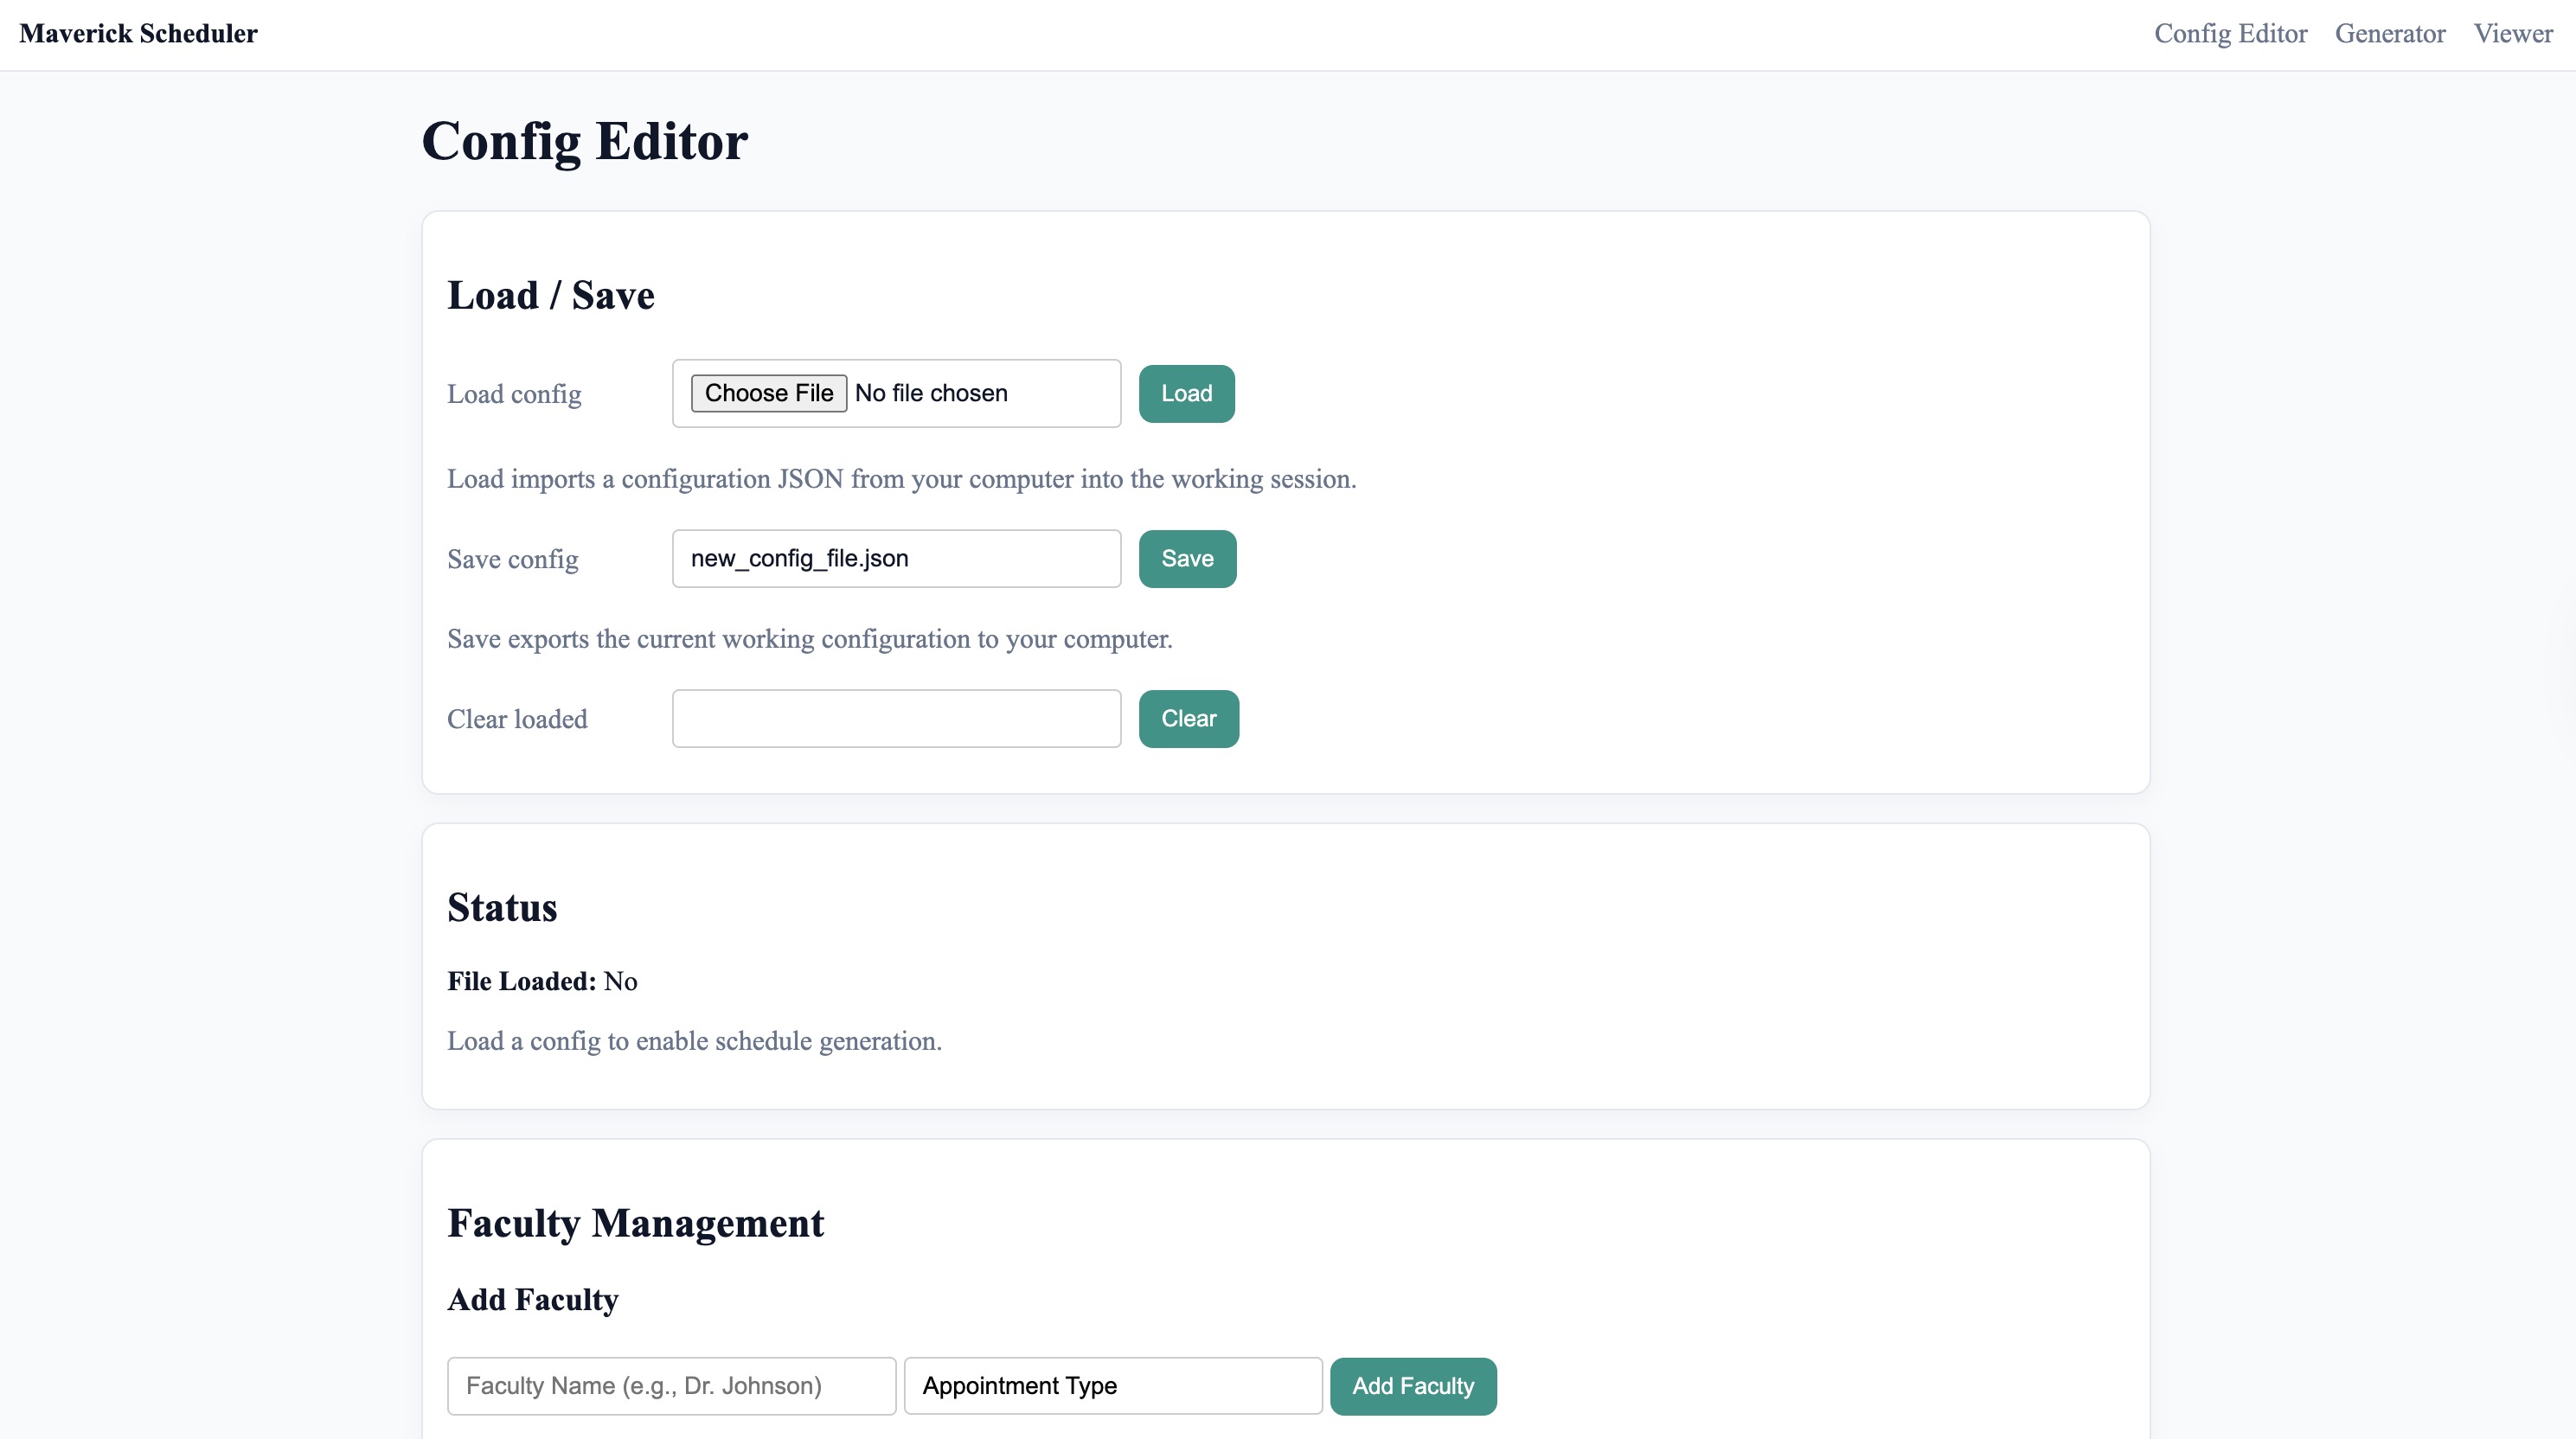Open the Generator page
This screenshot has height=1439, width=2576.
click(x=2389, y=33)
